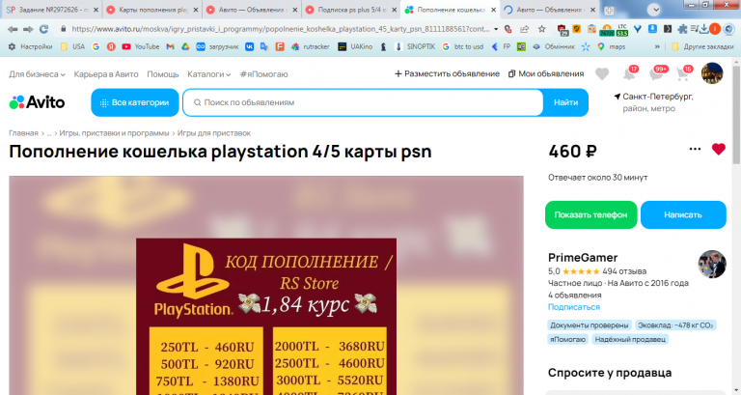This screenshot has width=741, height=395.
Task: Click the 'Написать' button
Action: click(683, 214)
